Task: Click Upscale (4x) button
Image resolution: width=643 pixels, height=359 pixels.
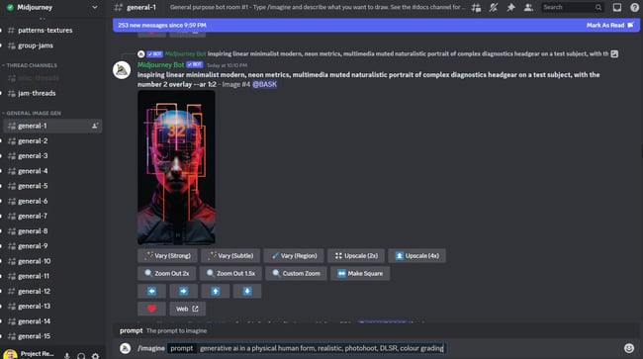Action: pos(416,255)
